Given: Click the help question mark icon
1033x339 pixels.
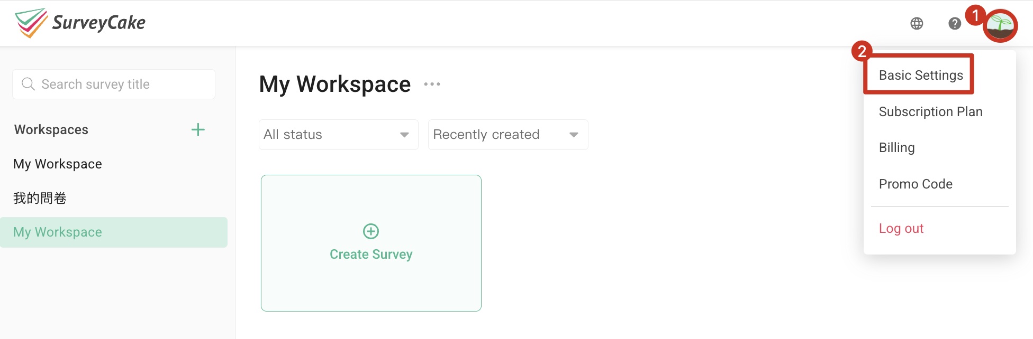Looking at the screenshot, I should click(954, 23).
